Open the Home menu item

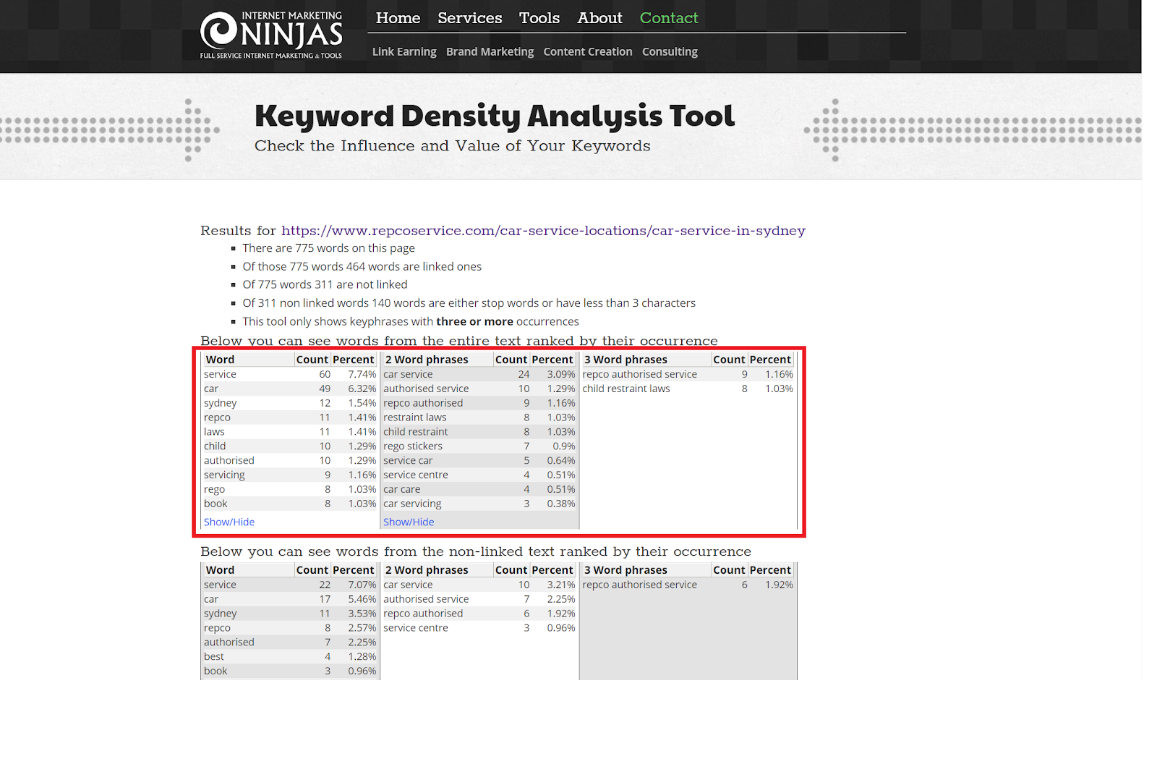(x=398, y=18)
